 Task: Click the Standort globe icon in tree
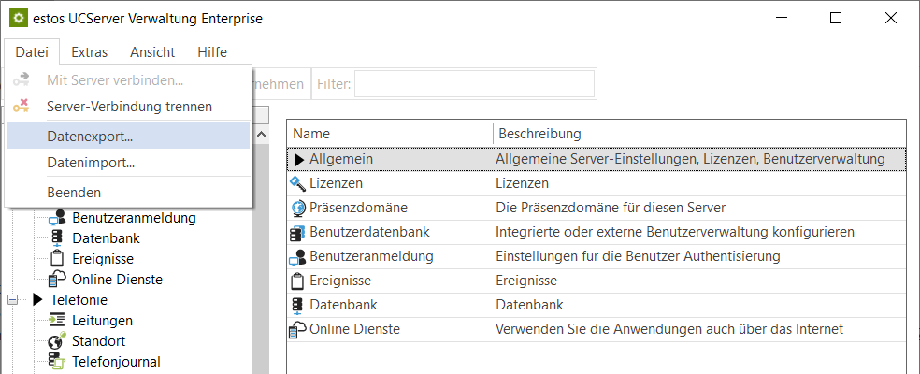56,341
